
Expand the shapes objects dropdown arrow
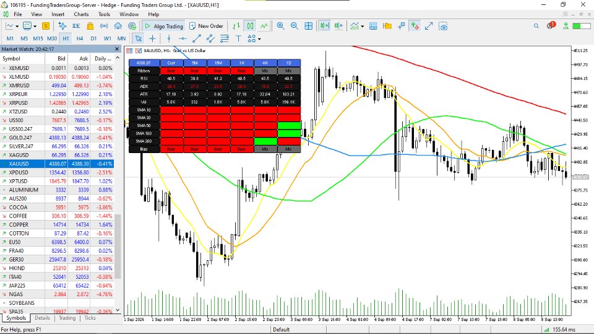[x=259, y=39]
